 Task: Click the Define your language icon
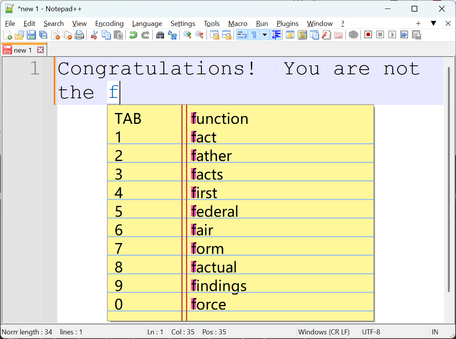pyautogui.click(x=290, y=35)
